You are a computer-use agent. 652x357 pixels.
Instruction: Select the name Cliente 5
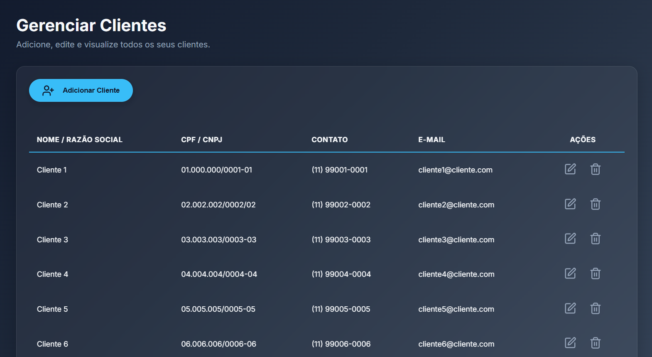[x=52, y=309]
